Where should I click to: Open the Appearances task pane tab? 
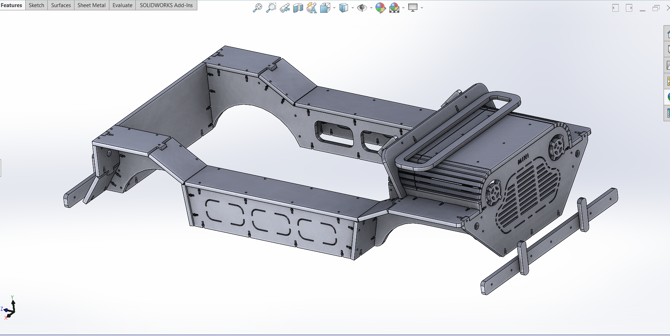(668, 97)
